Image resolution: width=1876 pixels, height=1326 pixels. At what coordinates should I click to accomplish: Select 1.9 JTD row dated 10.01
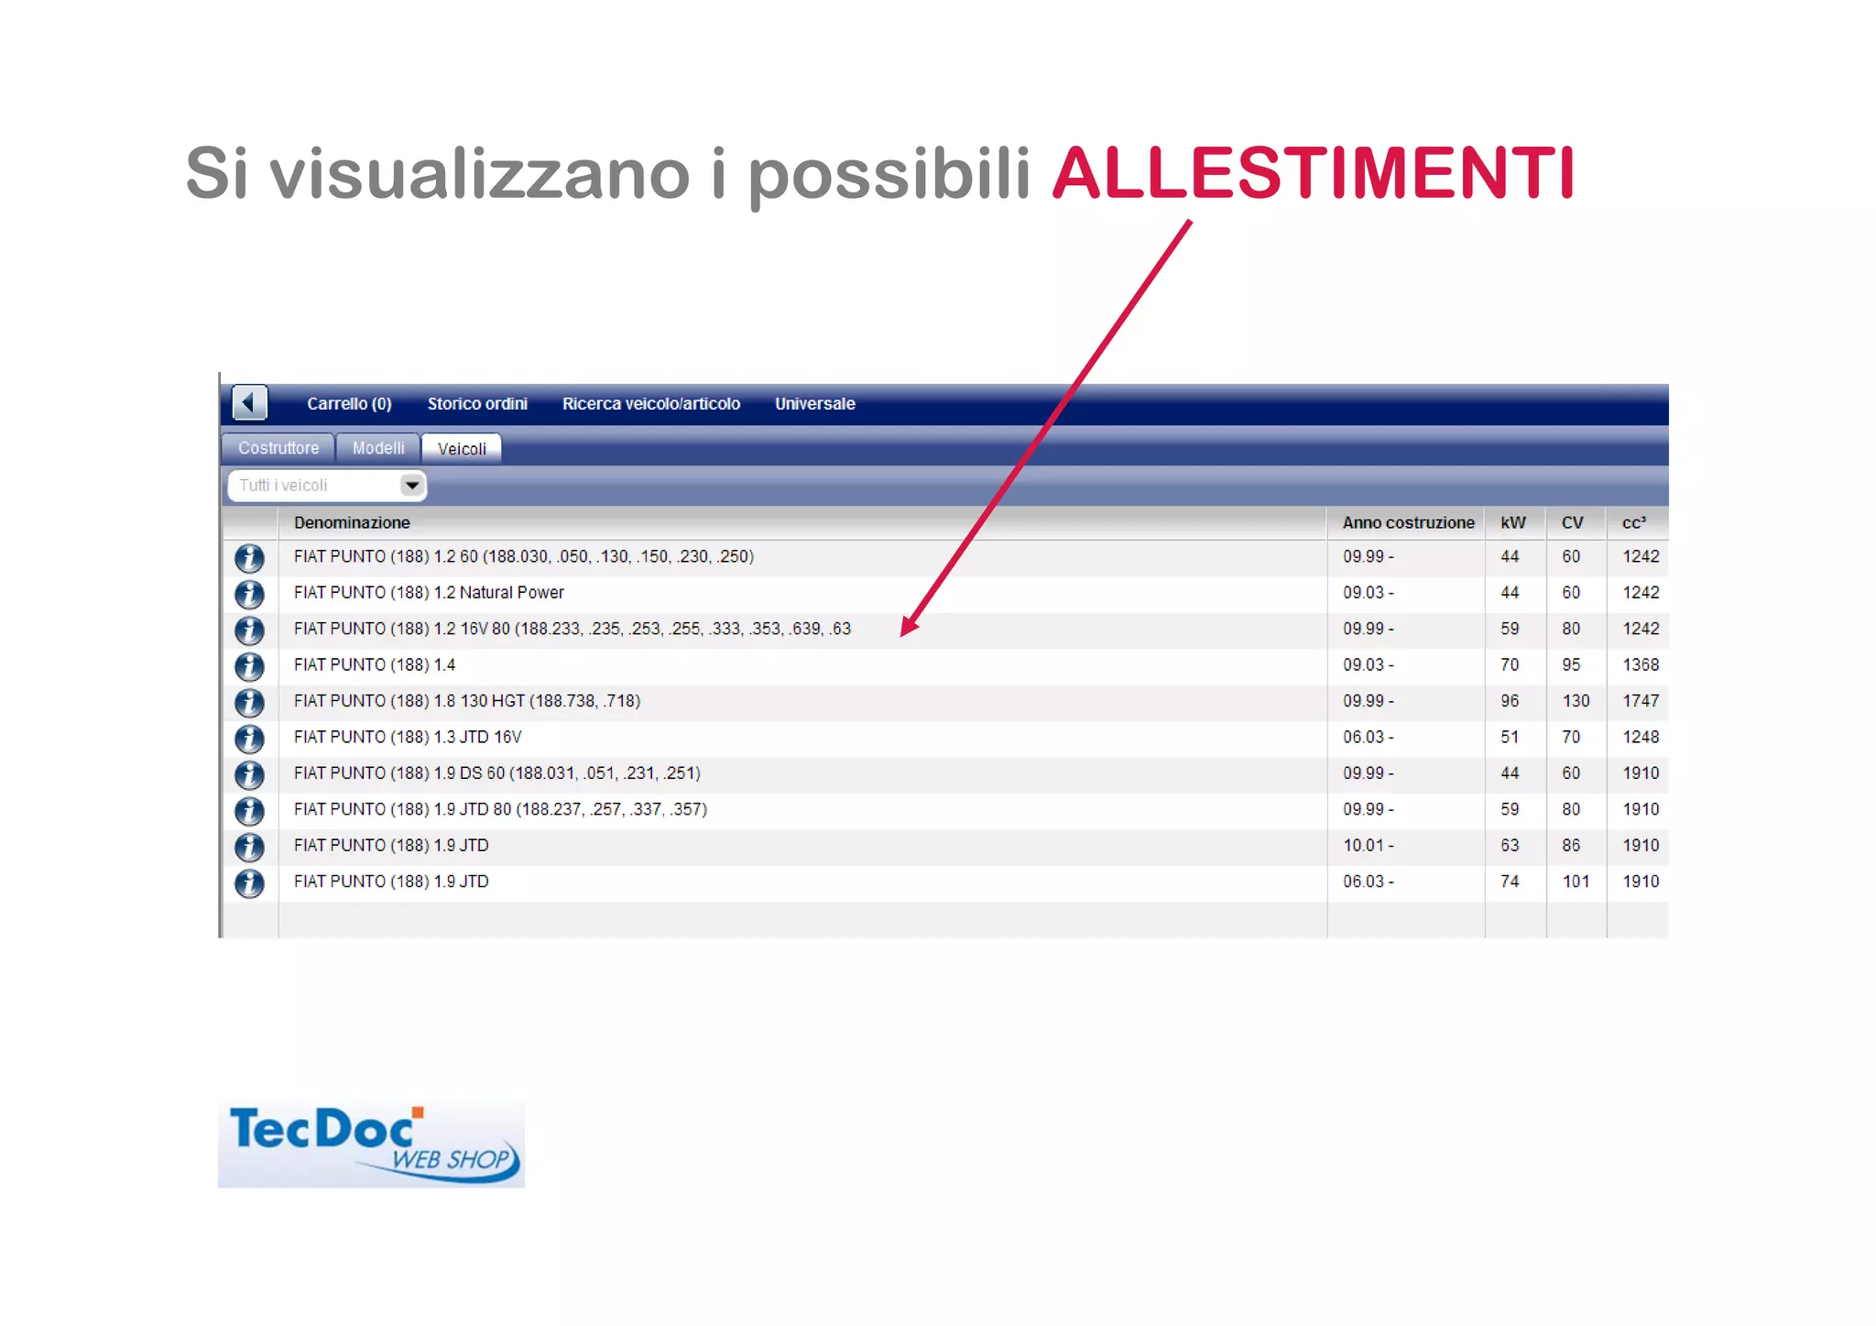point(945,846)
